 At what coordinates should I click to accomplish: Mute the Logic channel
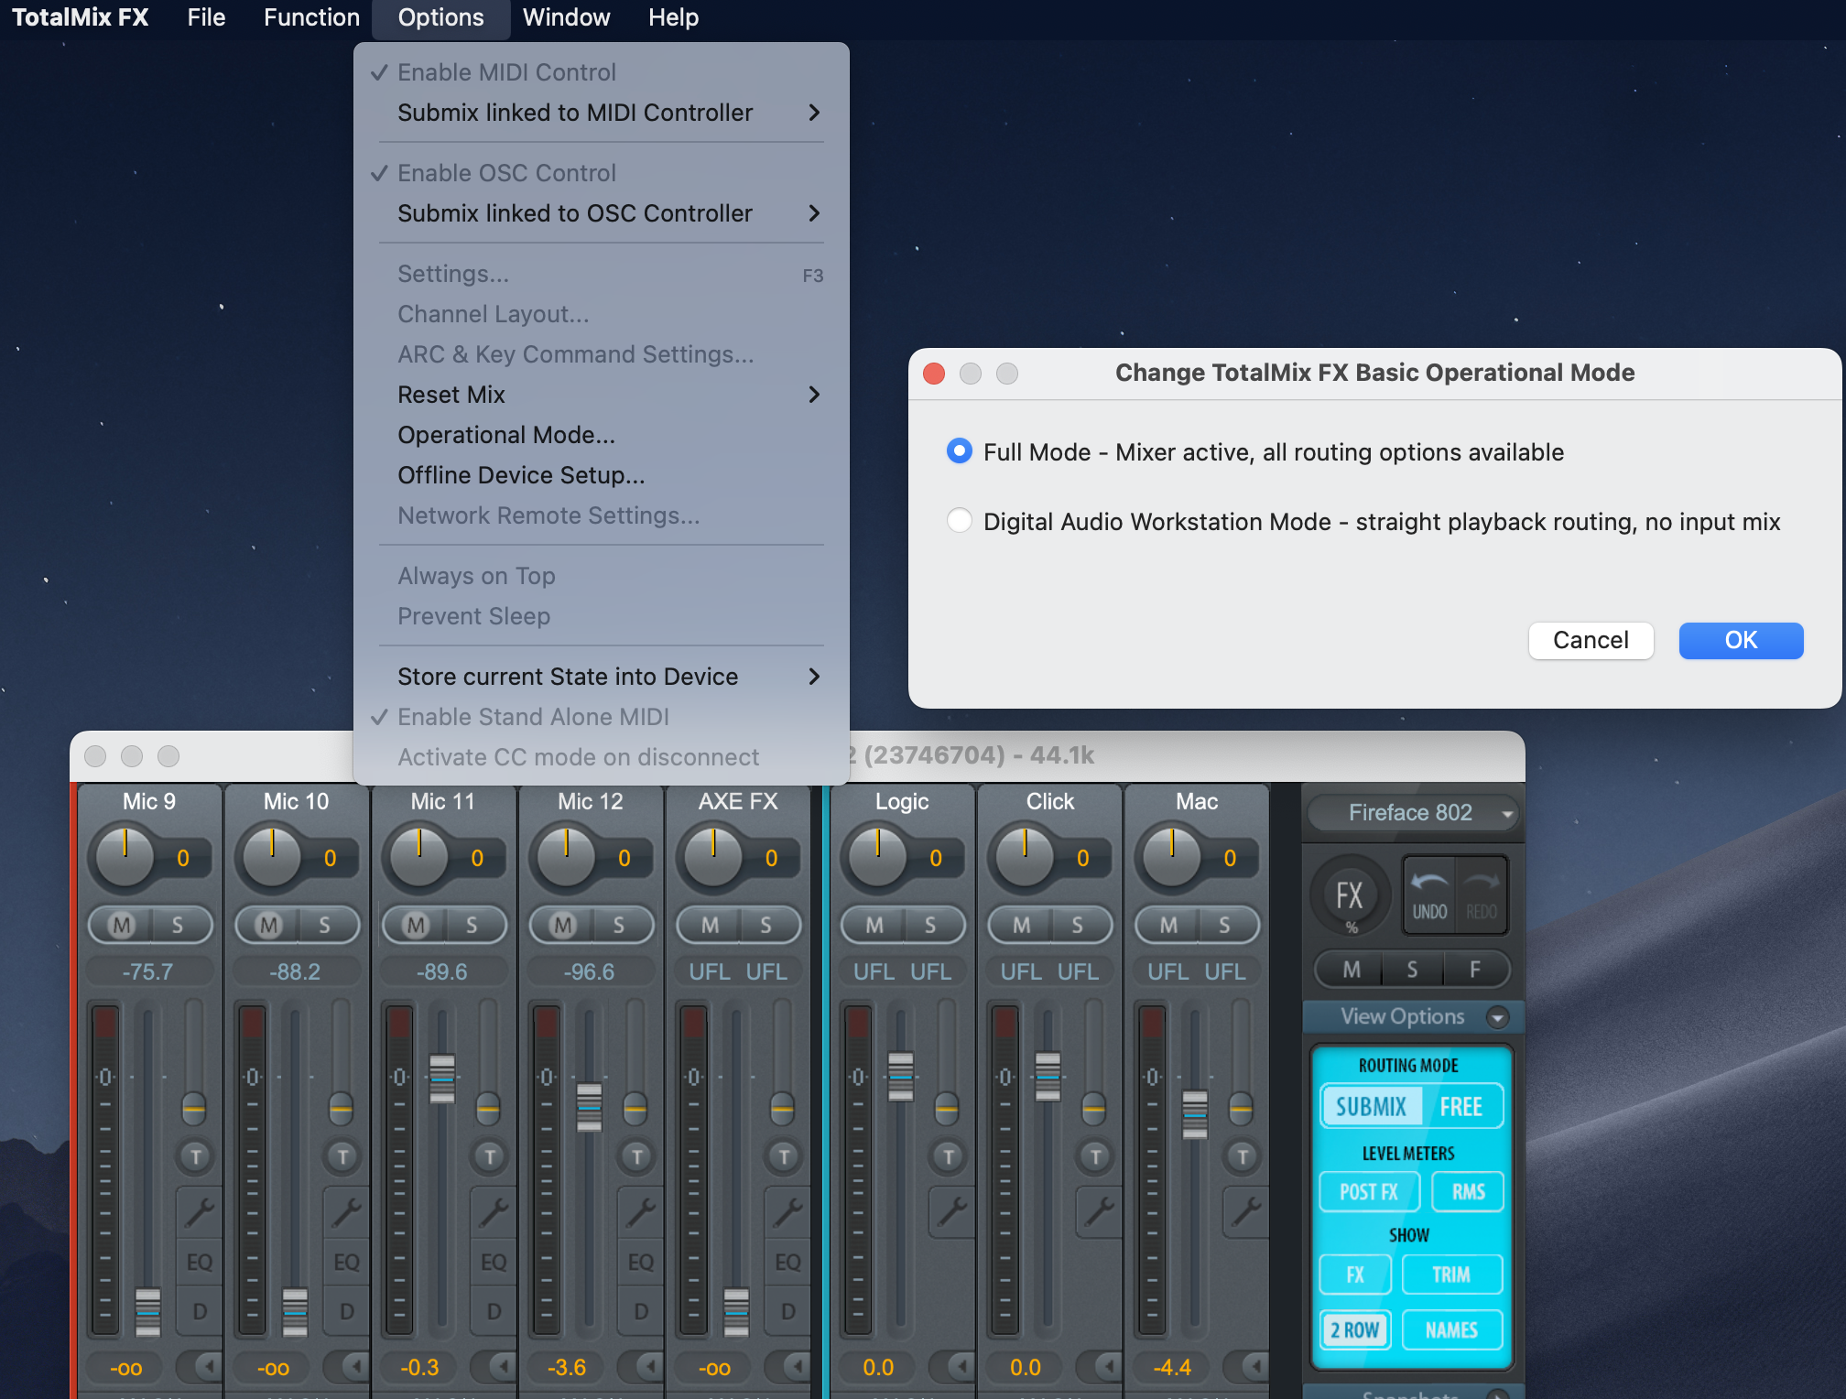point(874,926)
